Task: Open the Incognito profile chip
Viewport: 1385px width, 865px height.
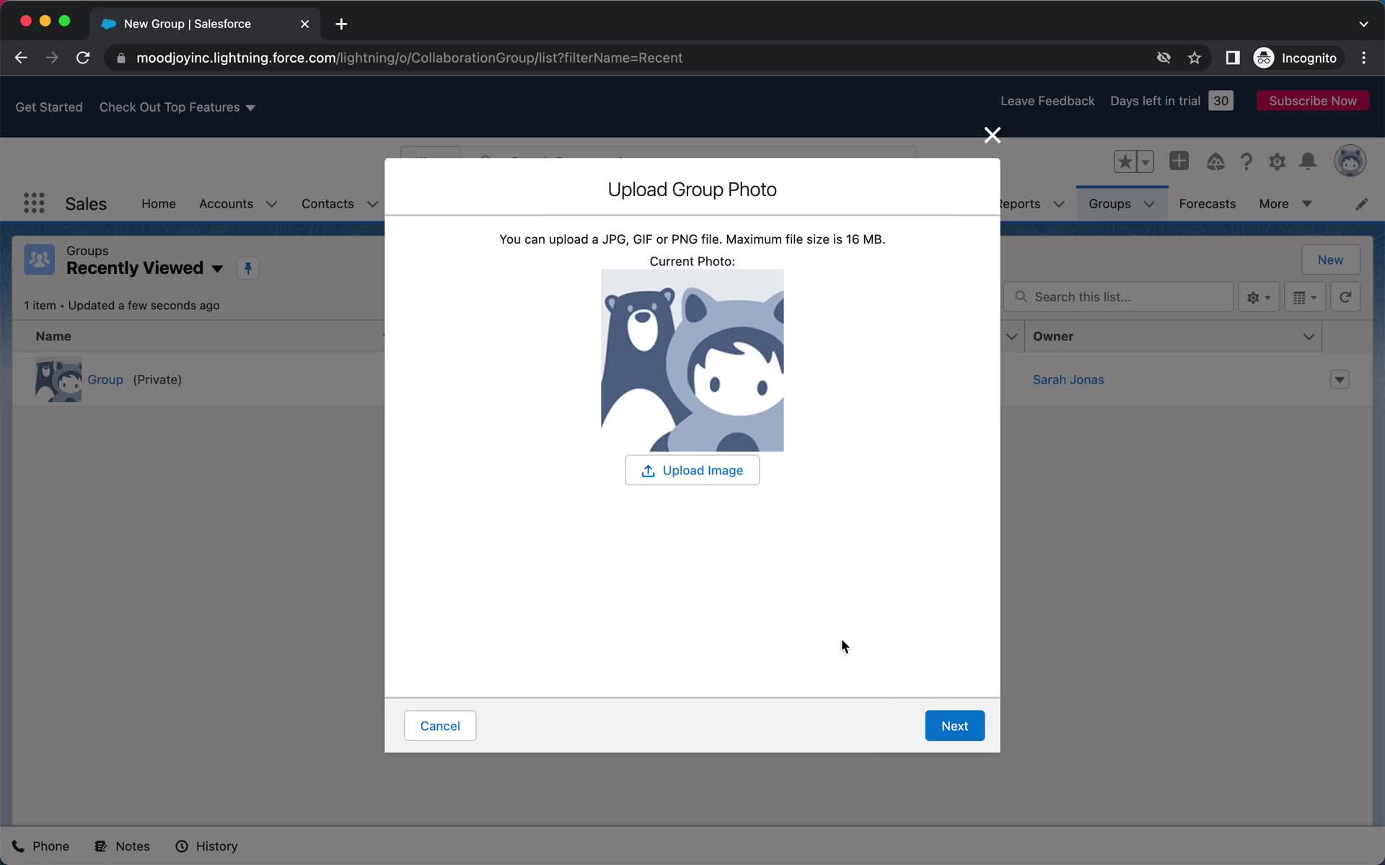Action: [x=1296, y=58]
